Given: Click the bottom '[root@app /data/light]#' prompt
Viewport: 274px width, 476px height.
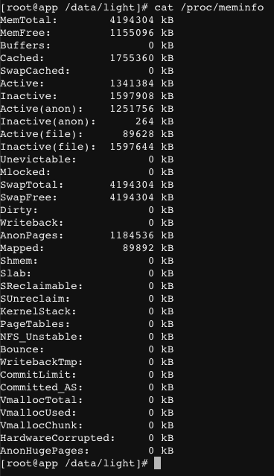Looking at the screenshot, I should point(74,463).
